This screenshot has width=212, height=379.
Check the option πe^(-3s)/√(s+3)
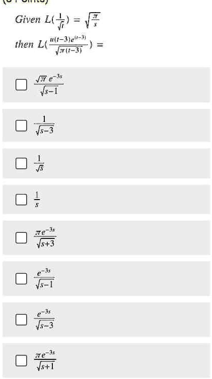coord(21,237)
